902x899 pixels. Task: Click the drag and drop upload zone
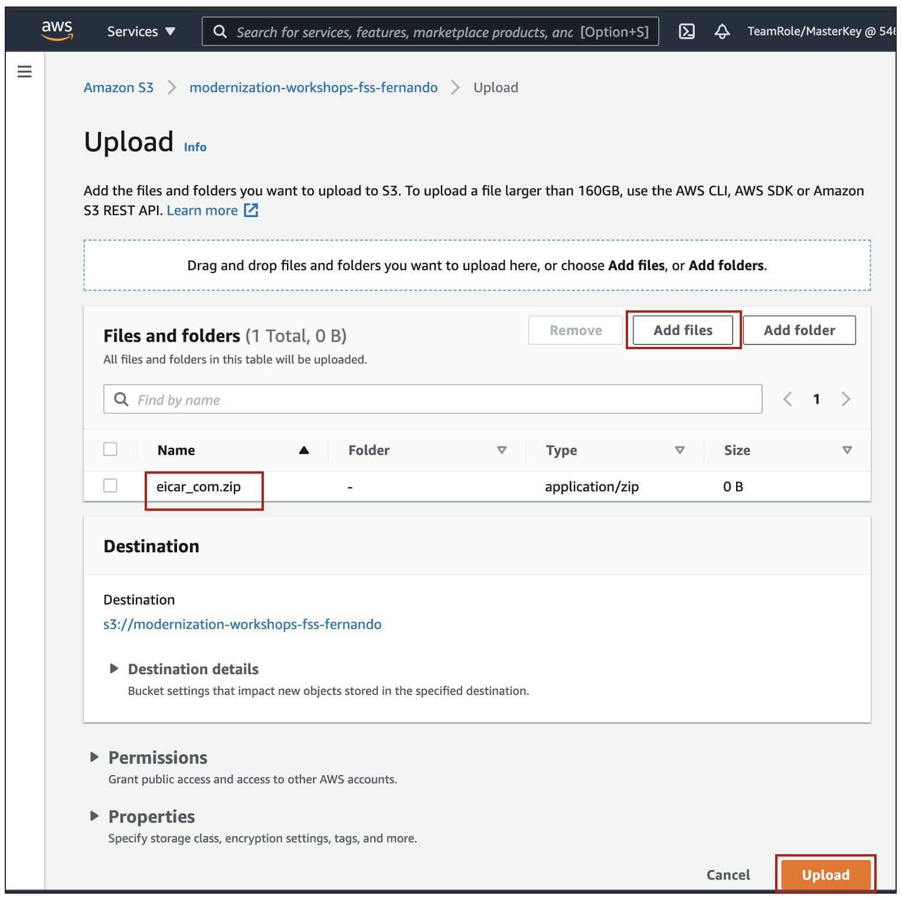point(477,265)
